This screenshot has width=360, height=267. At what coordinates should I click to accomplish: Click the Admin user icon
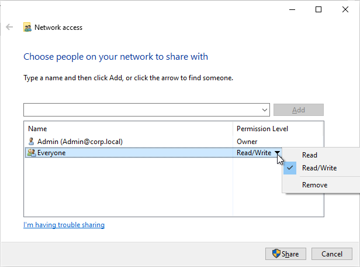31,142
